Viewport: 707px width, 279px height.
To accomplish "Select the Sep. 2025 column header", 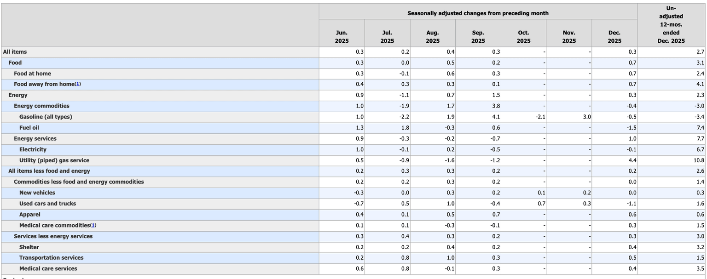I will click(x=478, y=37).
